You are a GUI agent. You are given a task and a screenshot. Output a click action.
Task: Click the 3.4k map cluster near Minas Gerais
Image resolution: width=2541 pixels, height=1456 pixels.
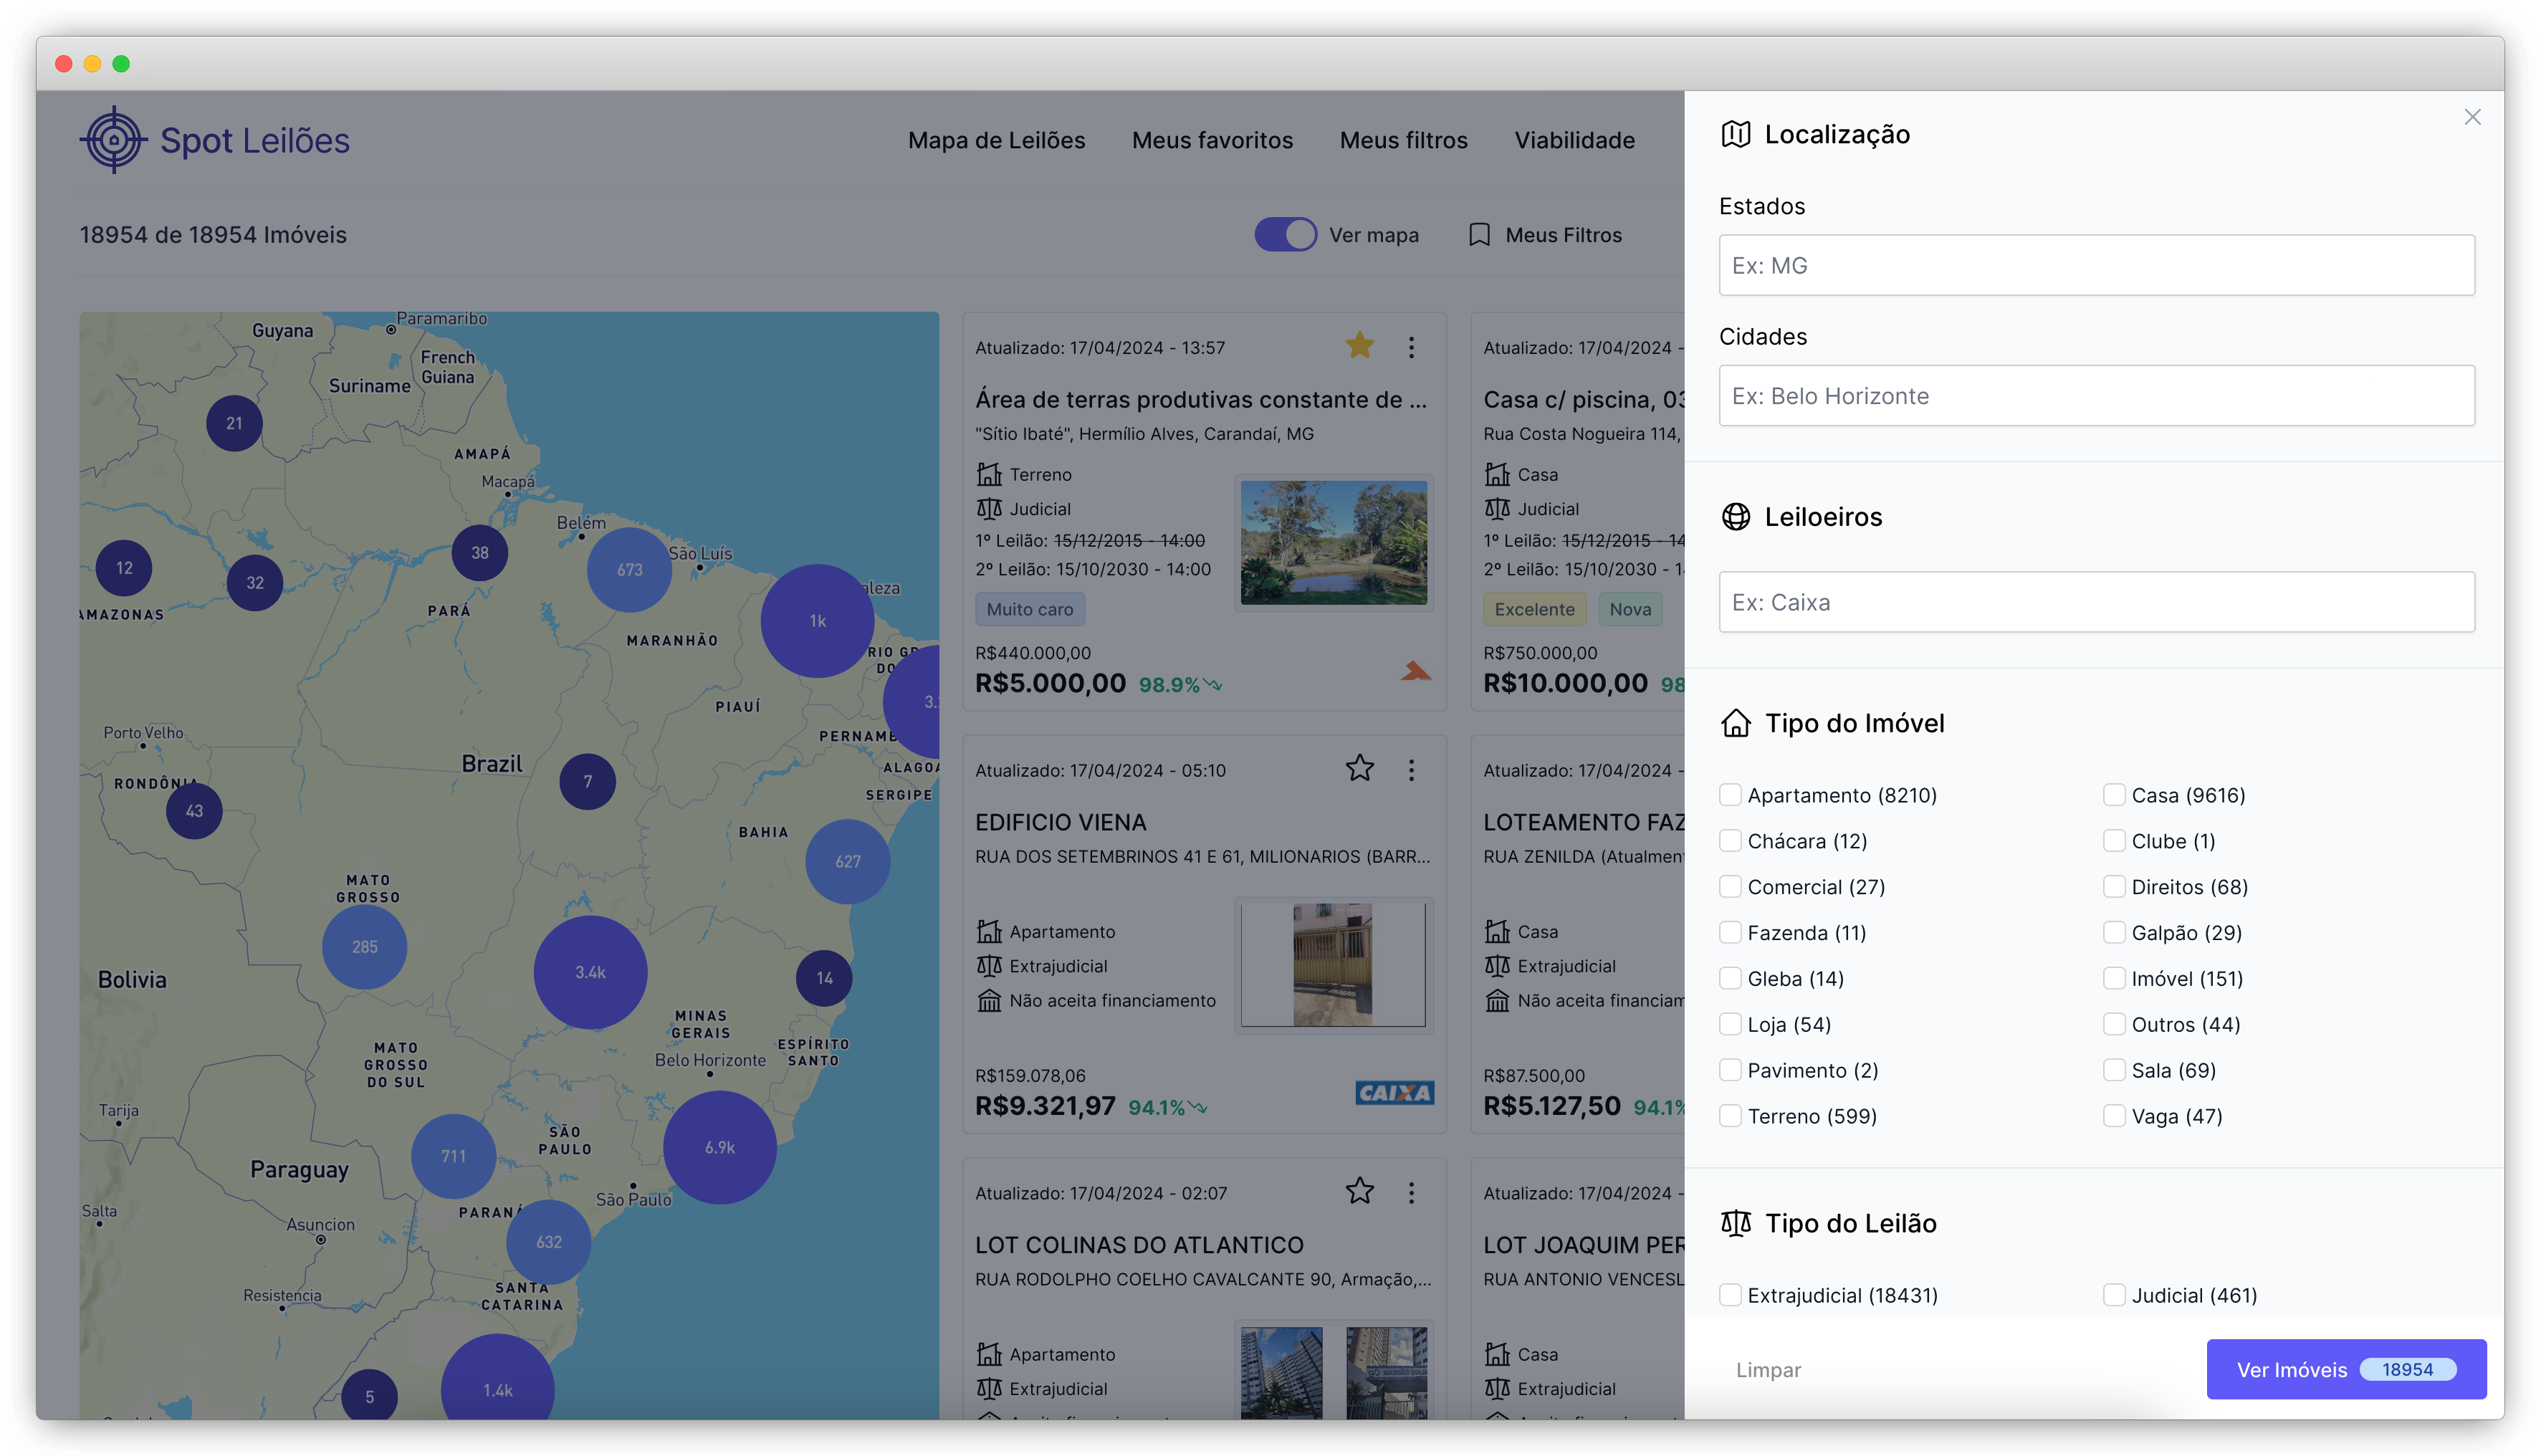[590, 972]
